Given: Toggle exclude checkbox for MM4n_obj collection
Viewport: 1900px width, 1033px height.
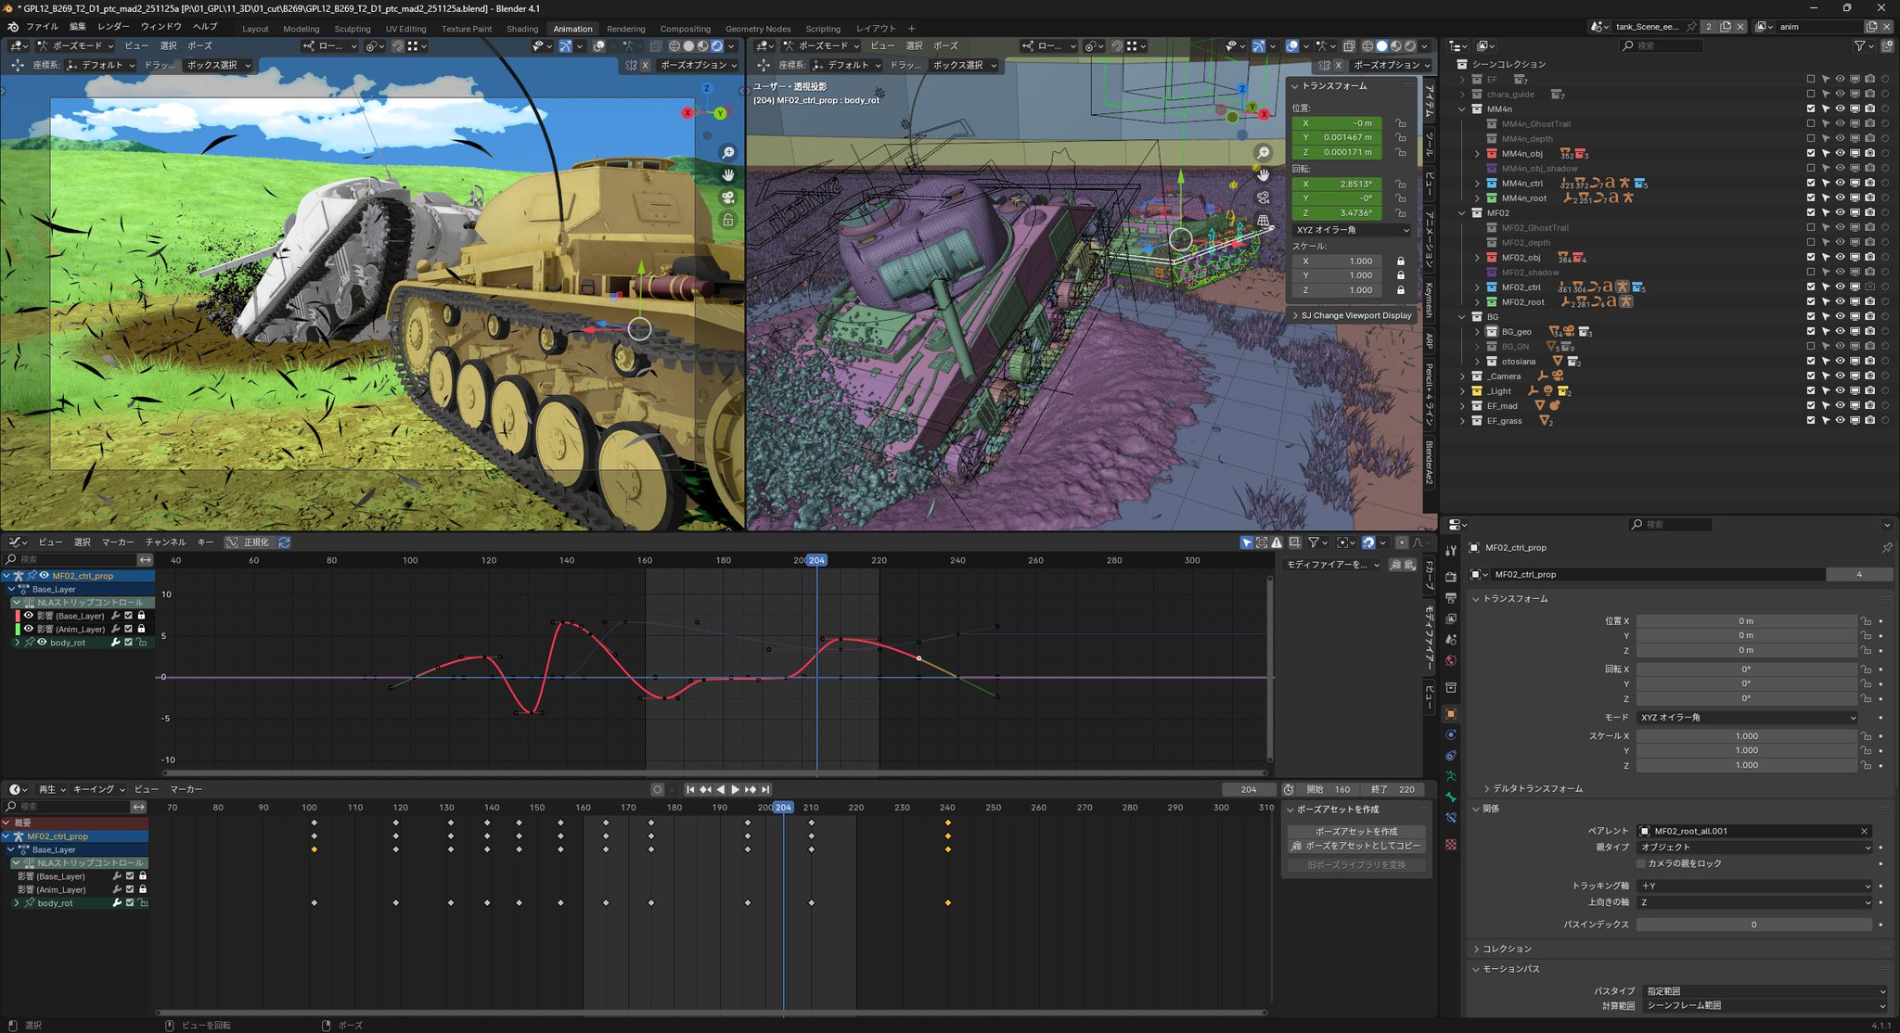Looking at the screenshot, I should point(1810,154).
